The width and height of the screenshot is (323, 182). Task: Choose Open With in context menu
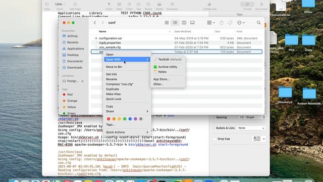[x=127, y=60]
